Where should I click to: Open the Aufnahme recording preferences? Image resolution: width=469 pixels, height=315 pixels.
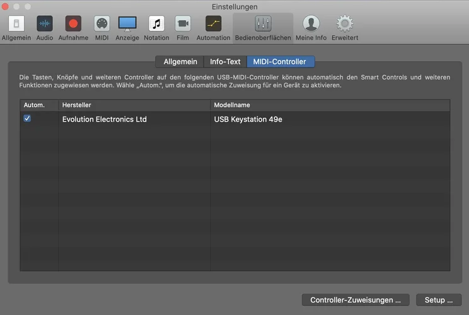coord(73,28)
